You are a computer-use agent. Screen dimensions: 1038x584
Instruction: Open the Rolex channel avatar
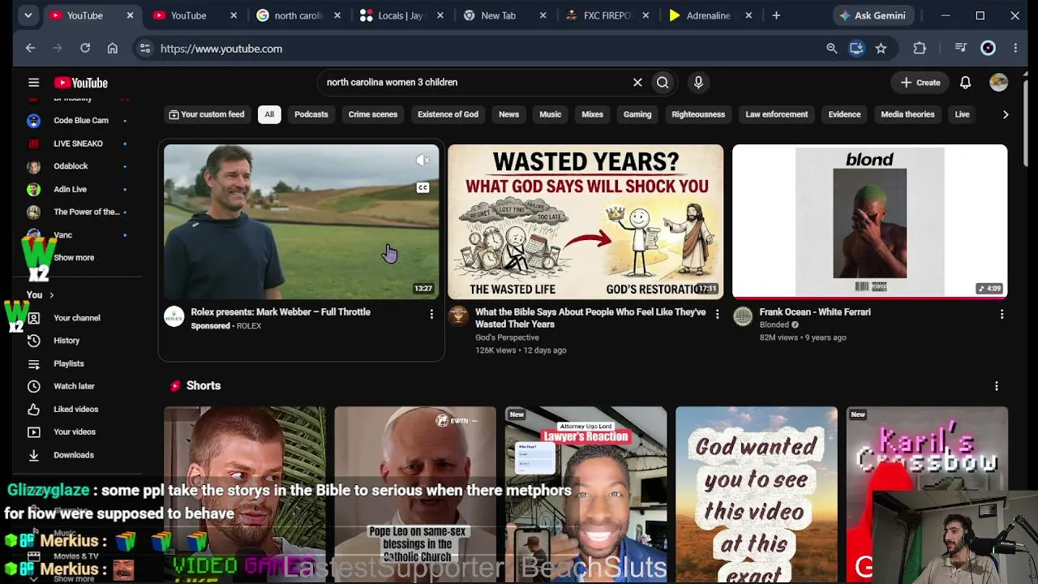click(174, 316)
